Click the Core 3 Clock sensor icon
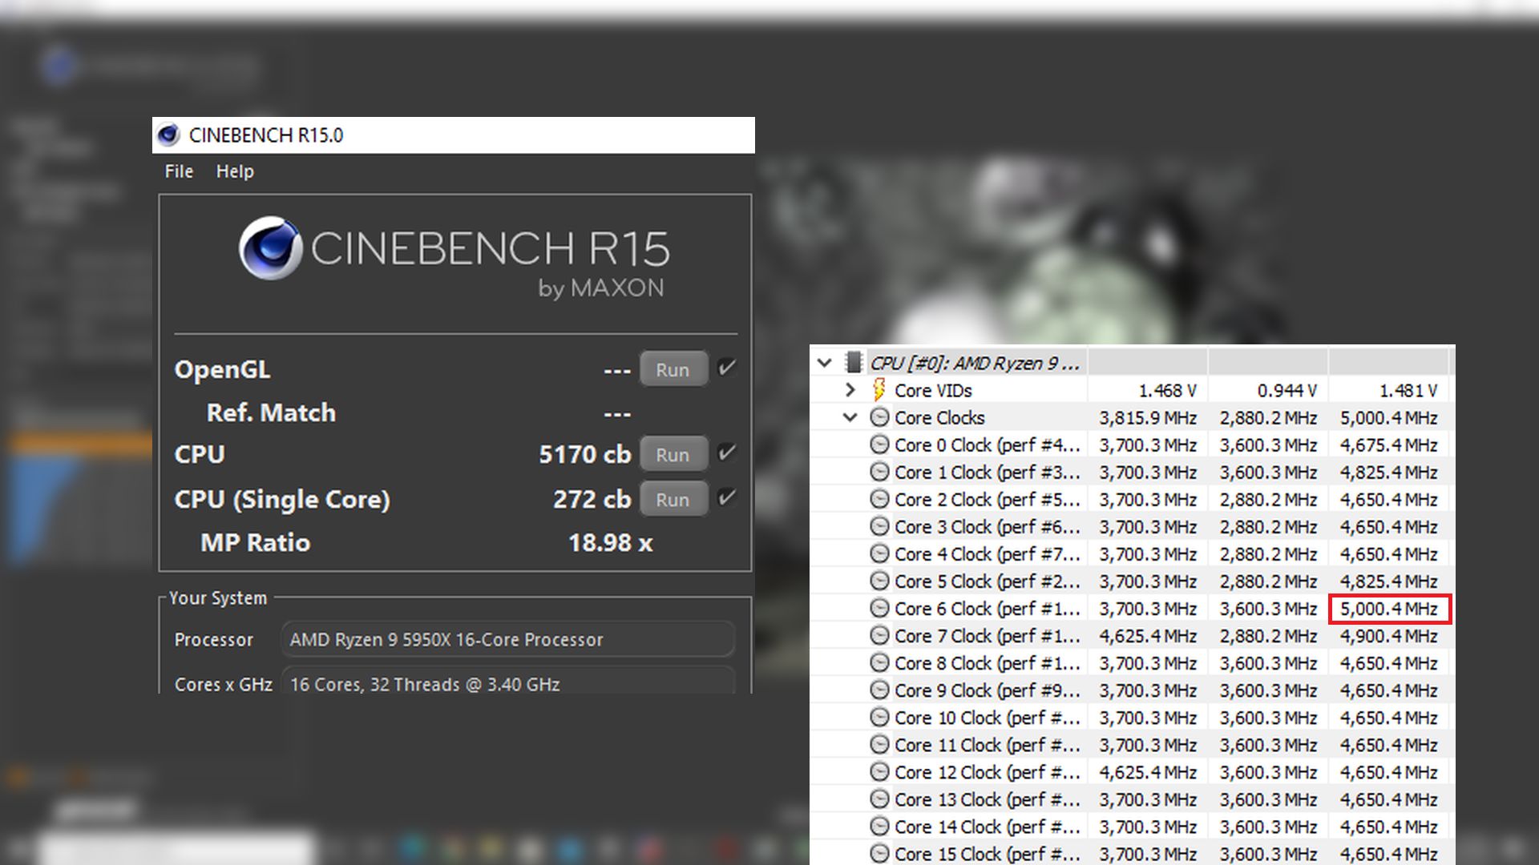Screen dimensions: 1539x865 879,526
